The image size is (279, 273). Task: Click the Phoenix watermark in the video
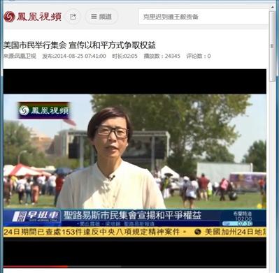click(x=43, y=110)
